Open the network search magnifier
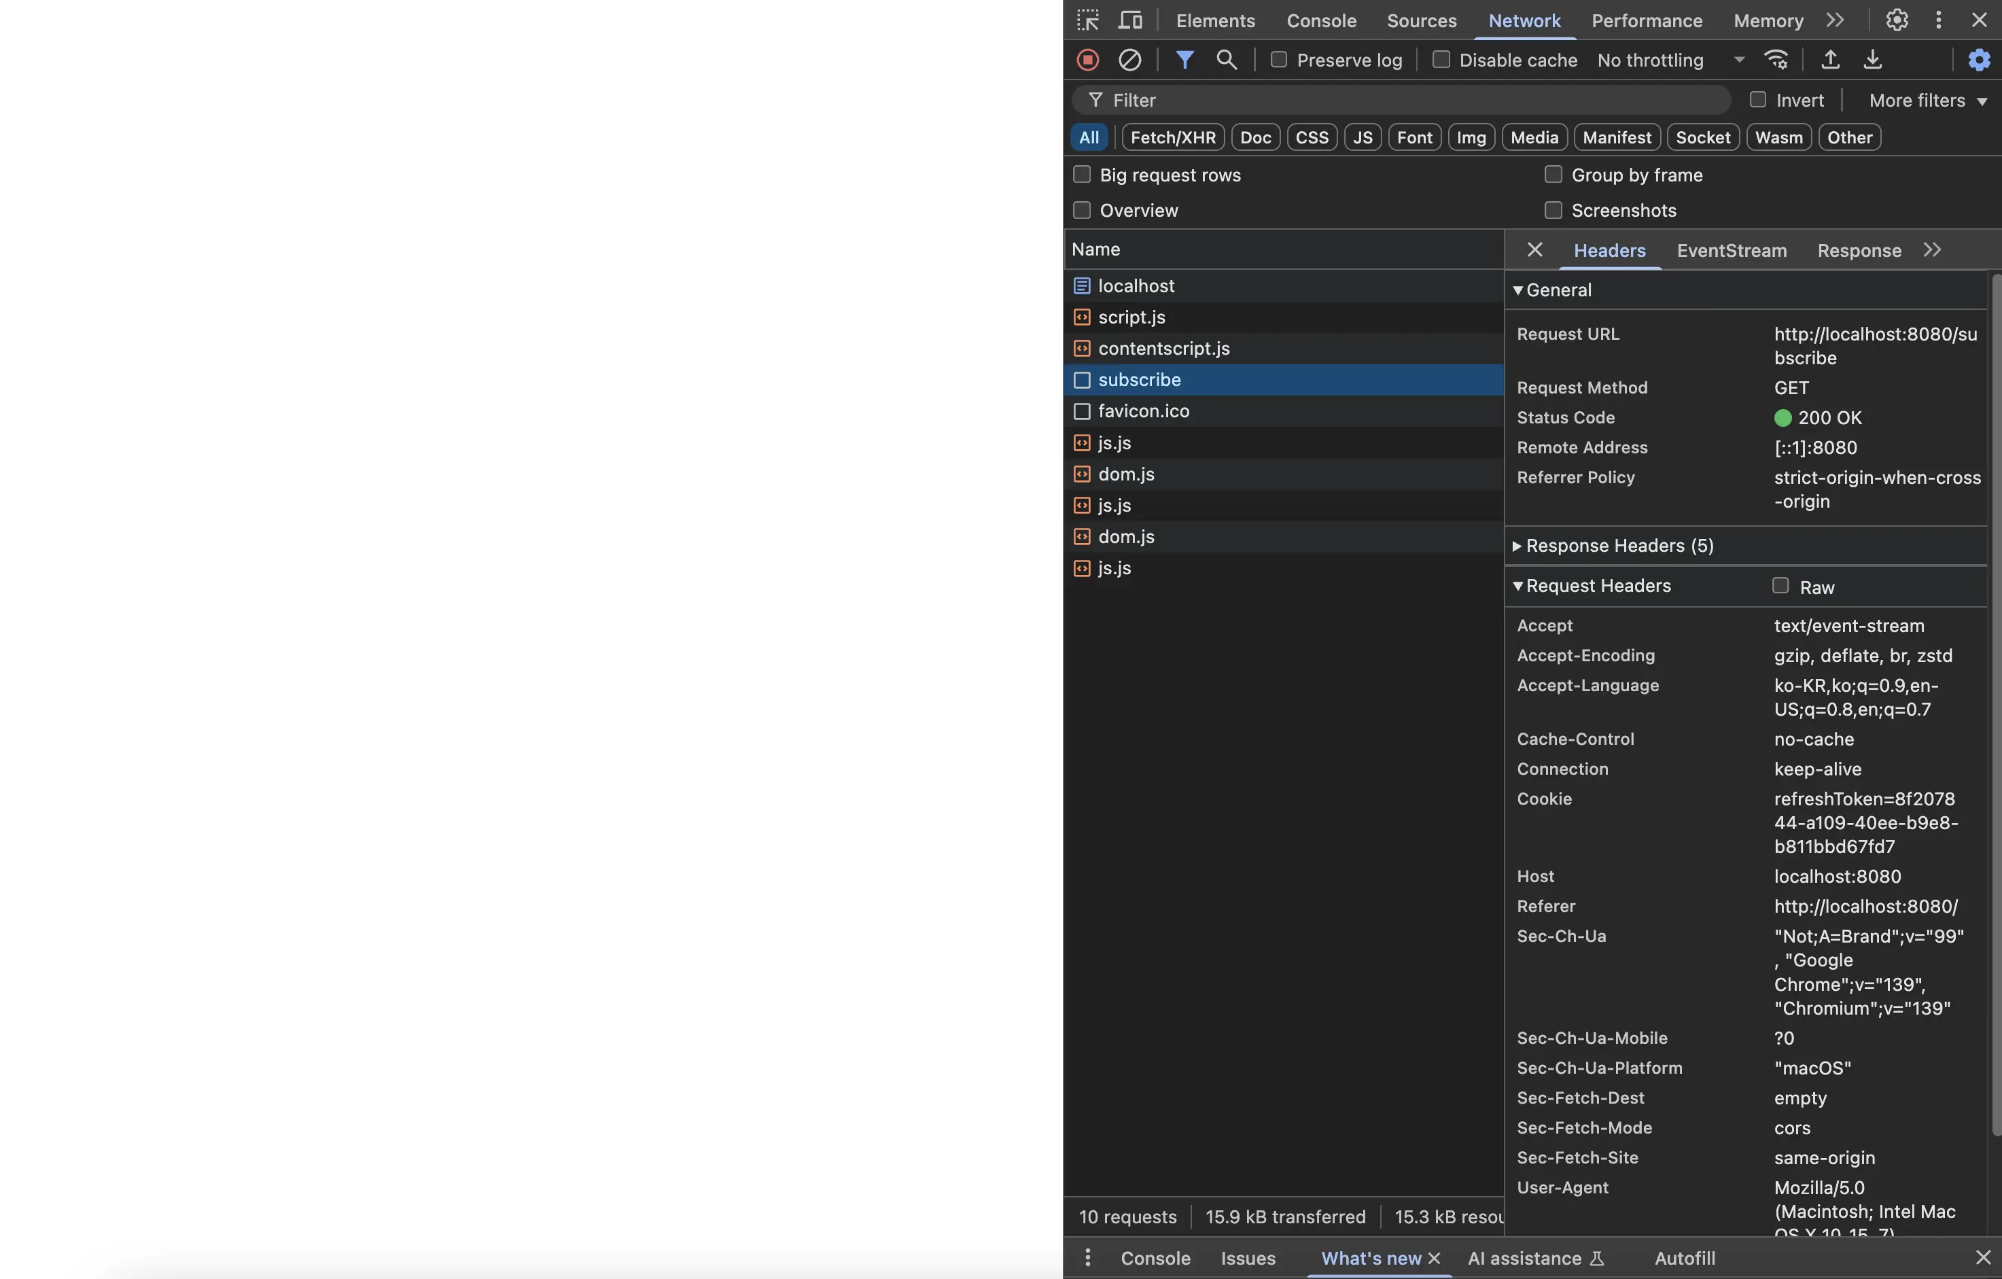The width and height of the screenshot is (2002, 1279). point(1227,60)
